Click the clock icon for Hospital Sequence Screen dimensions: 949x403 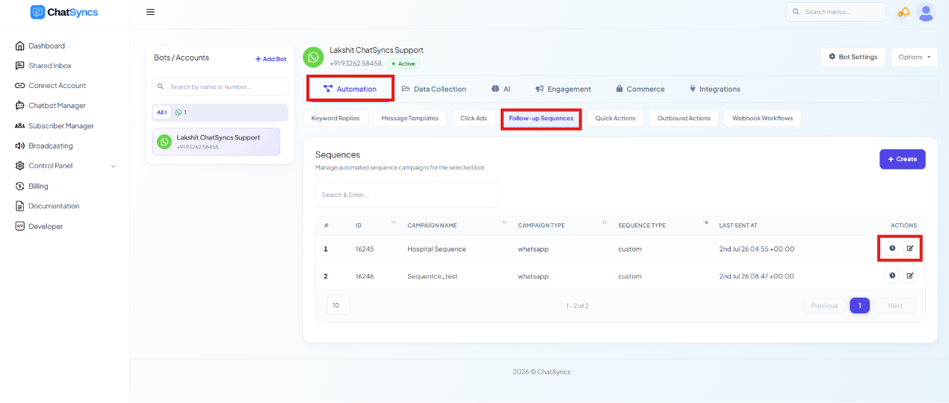point(891,249)
